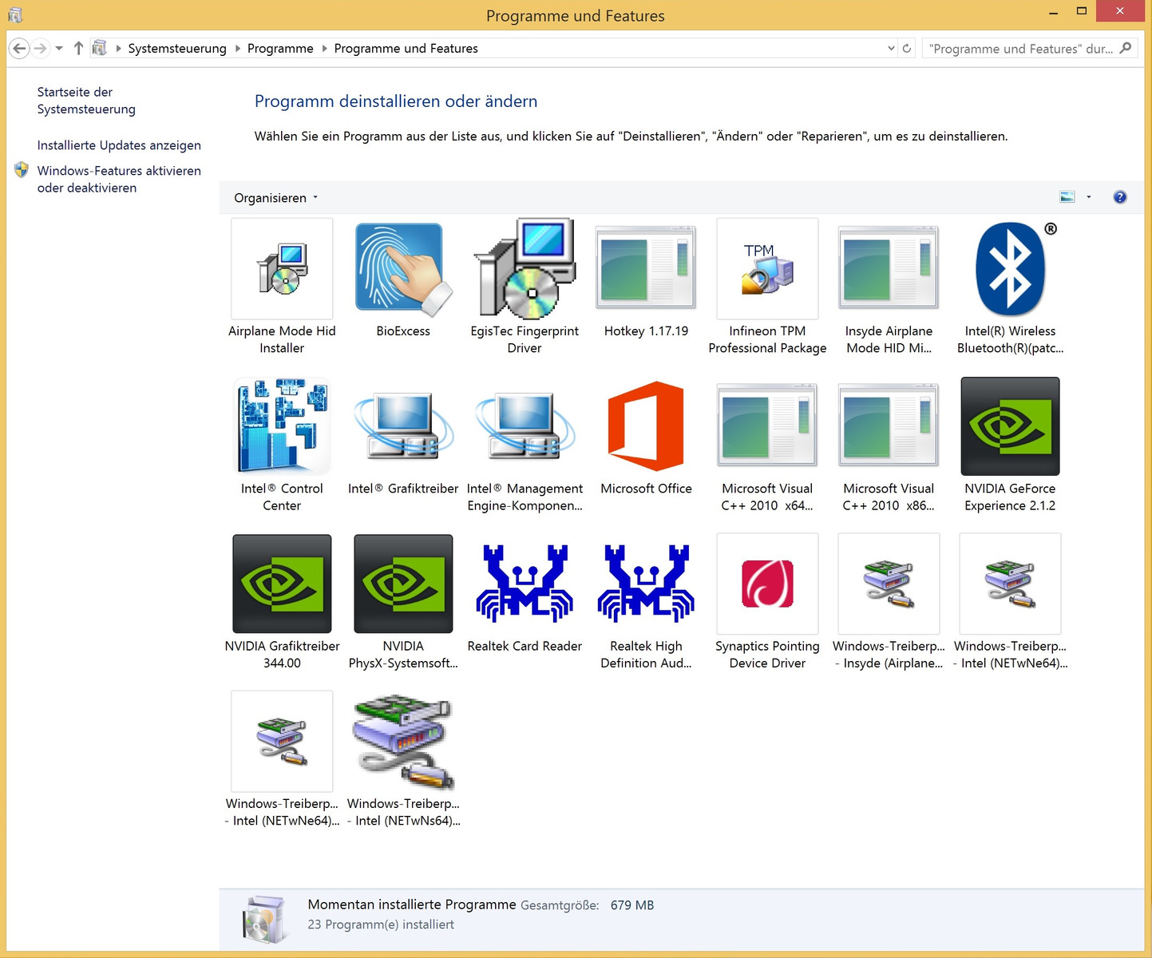Open Windows-Features aktivieren oder deaktivieren
Viewport: 1152px width, 958px height.
tap(119, 180)
